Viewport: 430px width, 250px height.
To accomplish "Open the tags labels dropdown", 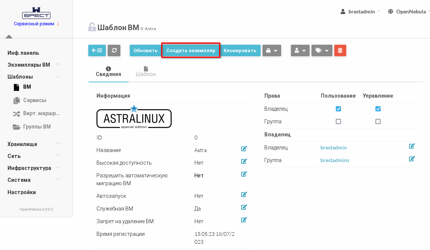I will click(322, 51).
